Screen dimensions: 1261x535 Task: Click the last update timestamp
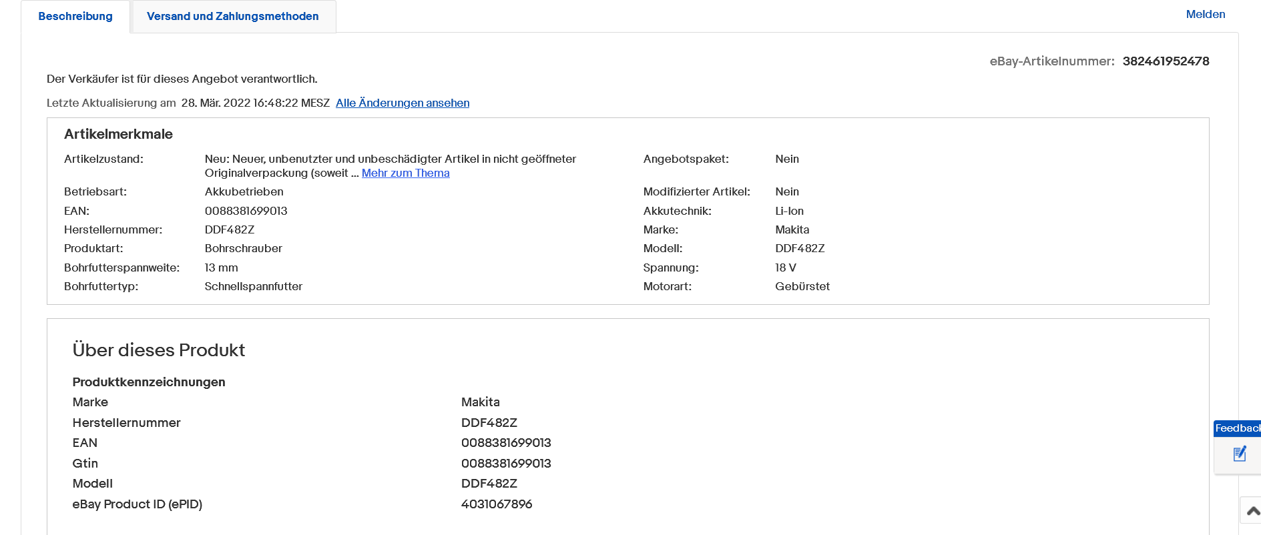tap(255, 103)
